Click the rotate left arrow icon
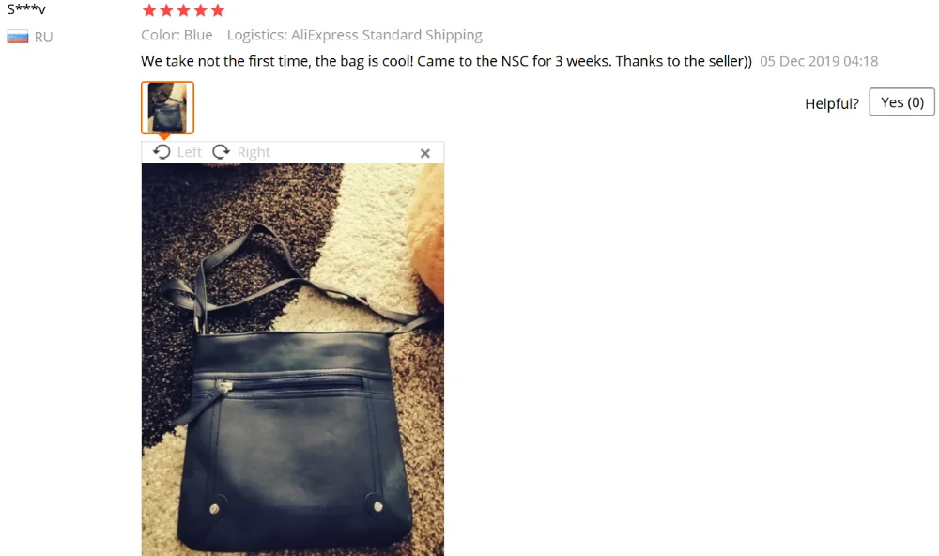Image resolution: width=939 pixels, height=556 pixels. (162, 151)
